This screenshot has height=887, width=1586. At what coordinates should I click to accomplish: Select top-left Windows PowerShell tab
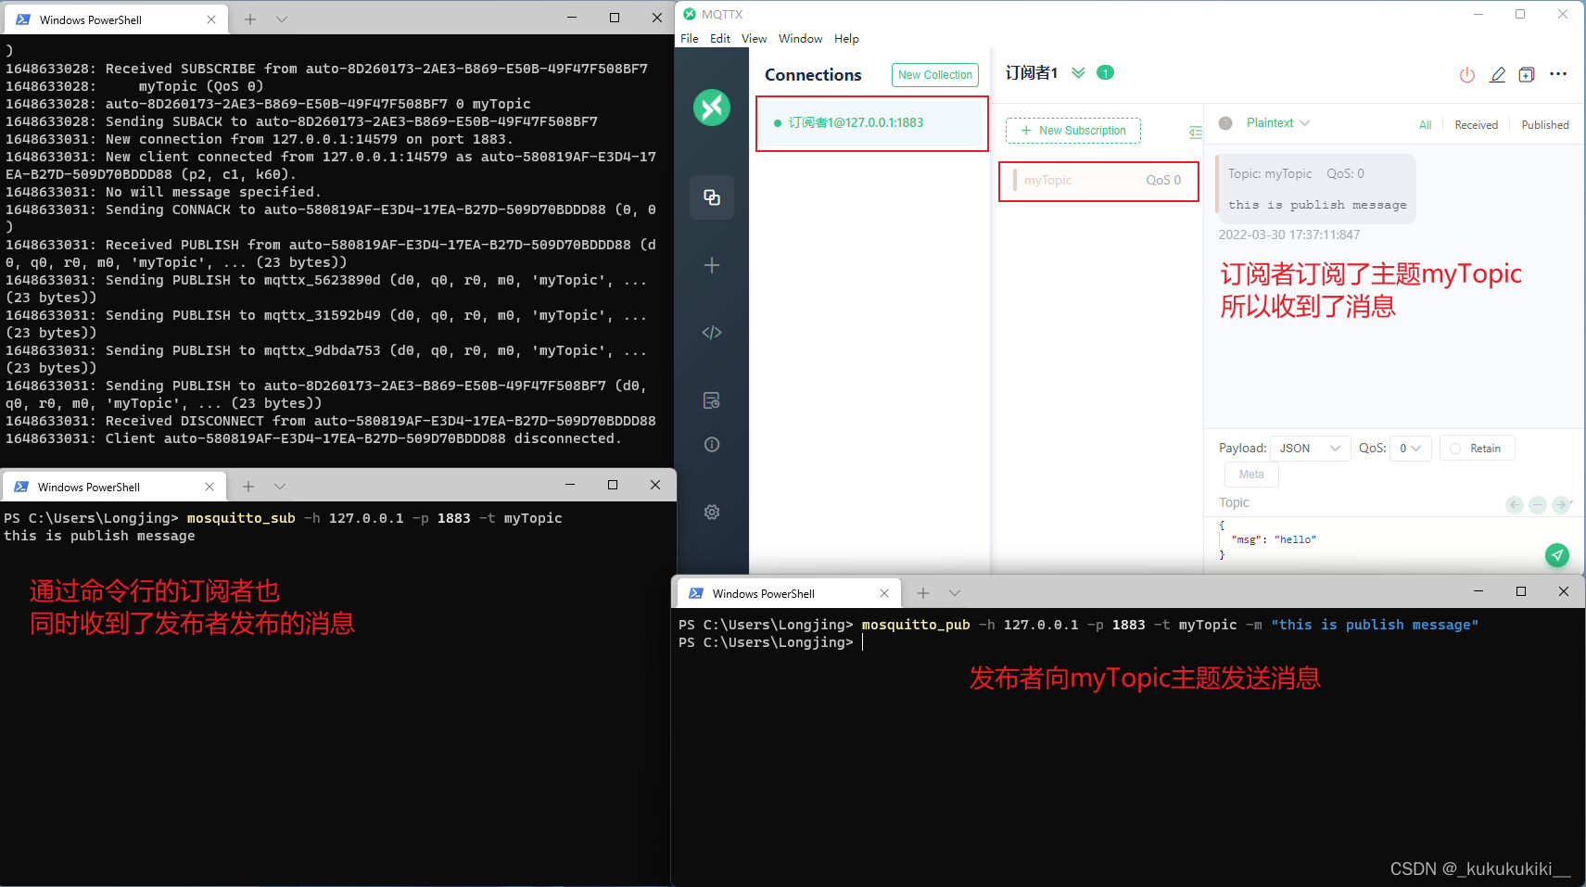(116, 19)
